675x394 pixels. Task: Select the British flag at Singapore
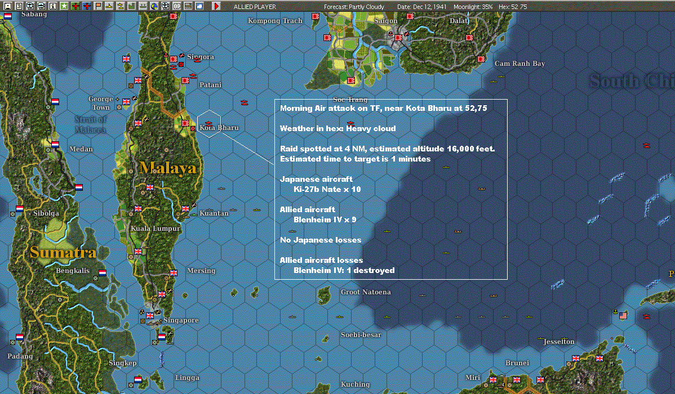(x=150, y=315)
